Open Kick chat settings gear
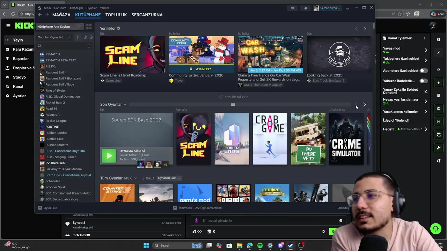 pyautogui.click(x=323, y=231)
